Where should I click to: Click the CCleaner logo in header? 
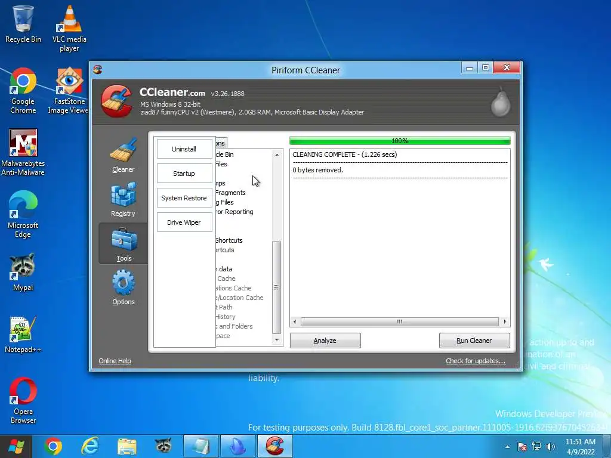[x=116, y=101]
